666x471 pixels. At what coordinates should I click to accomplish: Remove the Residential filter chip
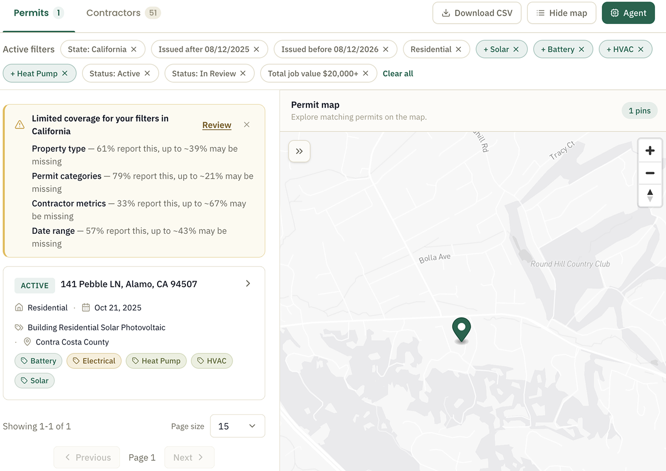coord(458,49)
